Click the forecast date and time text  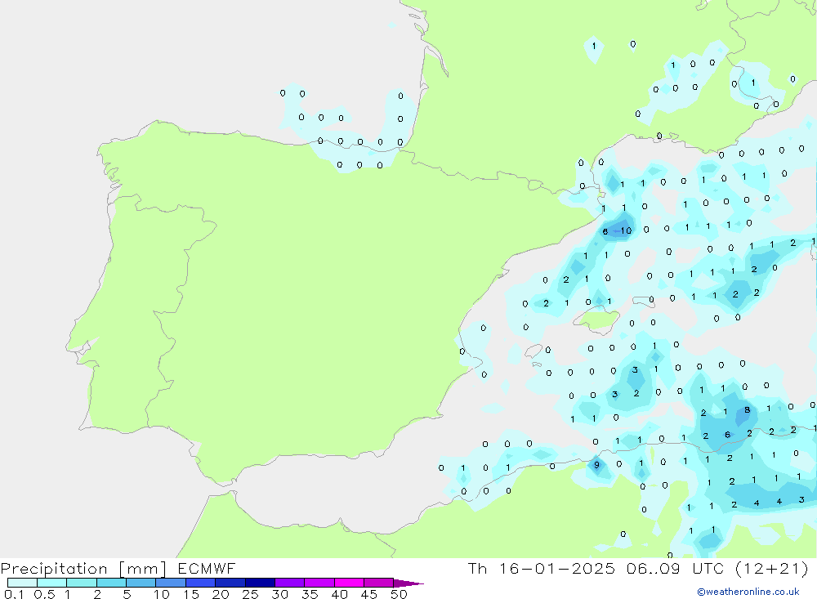[638, 568]
